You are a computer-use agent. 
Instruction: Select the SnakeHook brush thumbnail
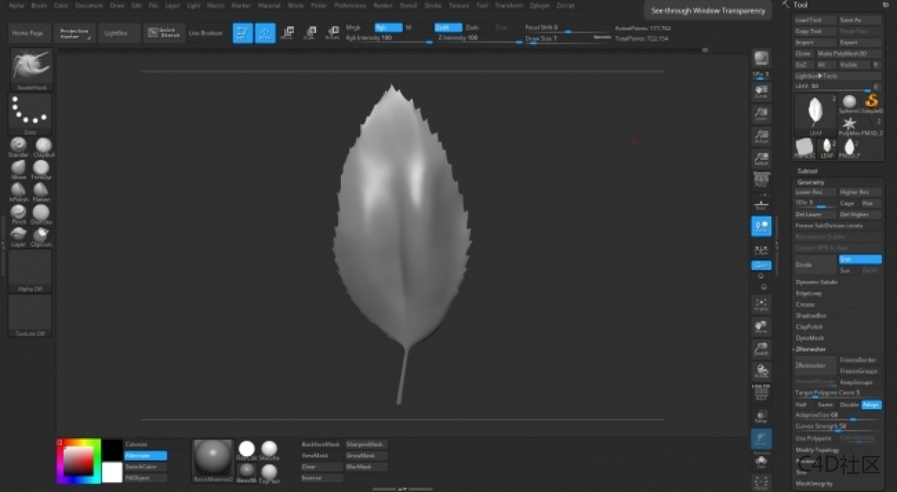[x=31, y=66]
